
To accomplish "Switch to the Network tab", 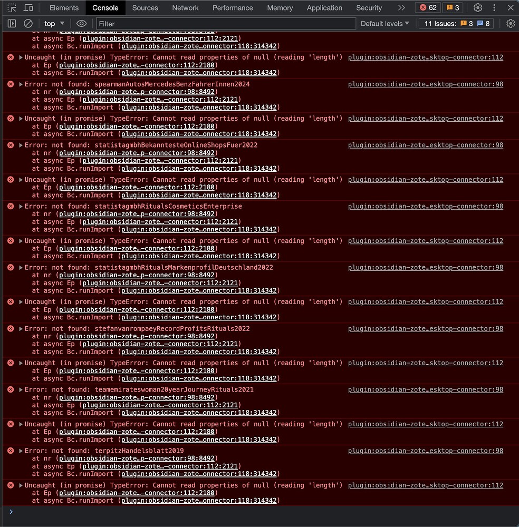I will click(x=185, y=7).
